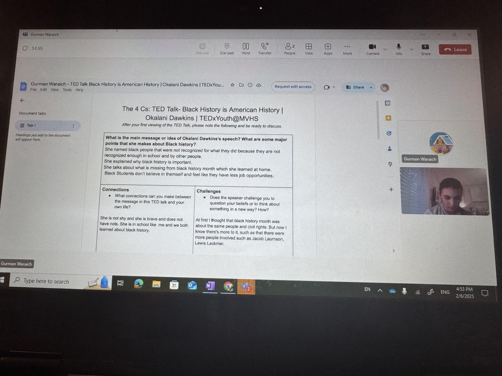Viewport: 502px width, 376px height.
Task: Expand the Camera device options arrow
Action: [385, 49]
